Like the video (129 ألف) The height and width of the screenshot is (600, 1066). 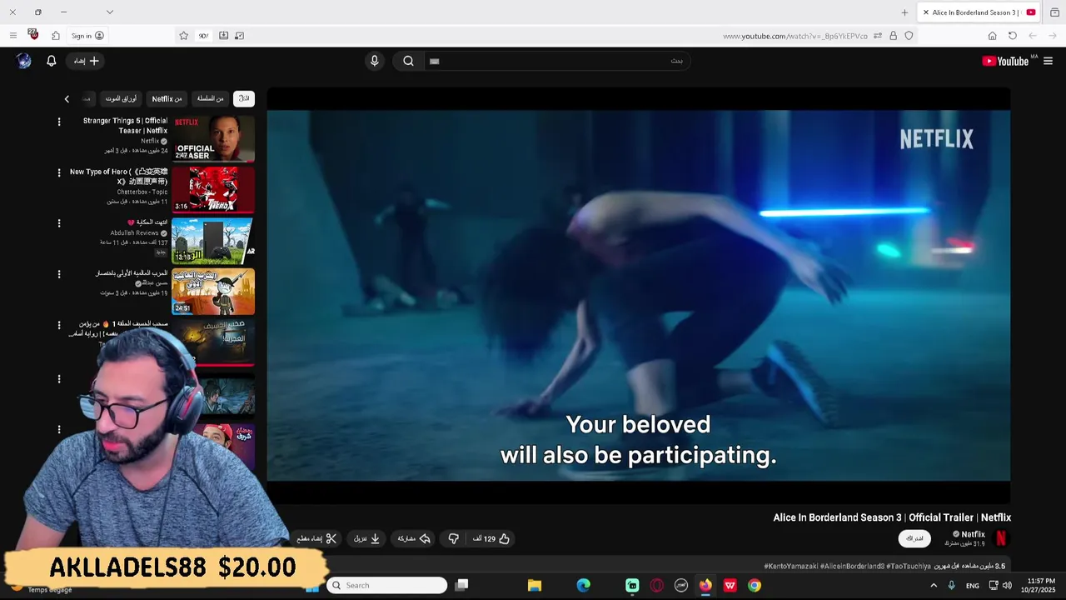click(491, 538)
